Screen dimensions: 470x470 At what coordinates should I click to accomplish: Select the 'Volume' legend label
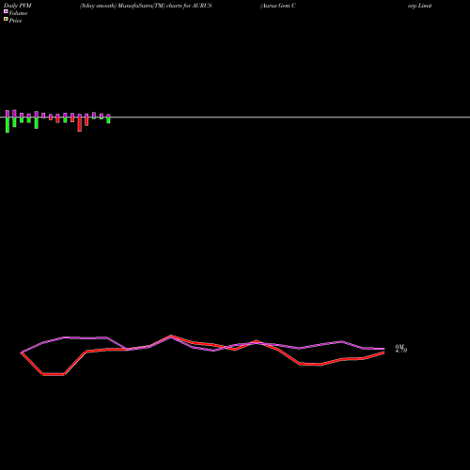point(18,13)
